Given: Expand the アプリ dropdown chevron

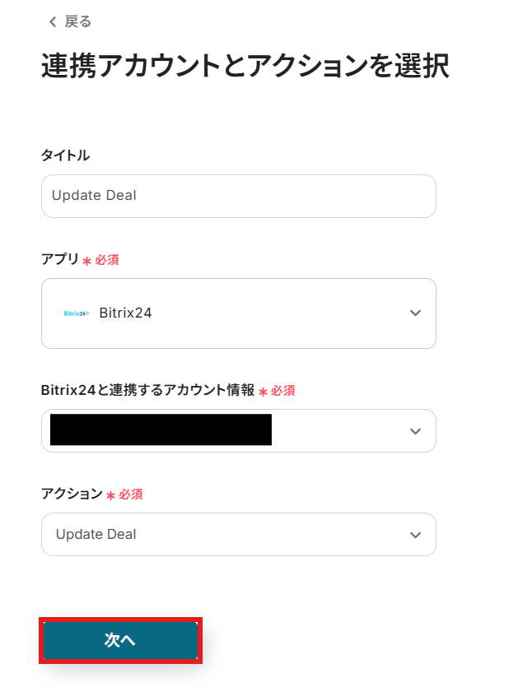Looking at the screenshot, I should pos(415,313).
